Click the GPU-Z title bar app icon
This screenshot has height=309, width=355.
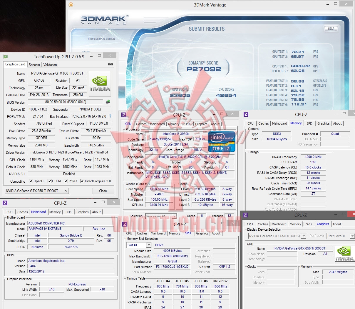[5, 57]
